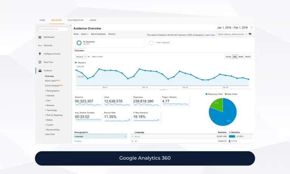The height and width of the screenshot is (174, 290).
Task: Click the graduation cap help icon
Action: pos(250,34)
